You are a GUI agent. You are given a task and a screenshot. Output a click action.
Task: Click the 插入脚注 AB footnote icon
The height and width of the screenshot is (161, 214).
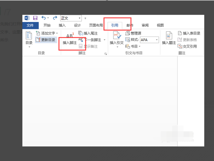(x=70, y=35)
